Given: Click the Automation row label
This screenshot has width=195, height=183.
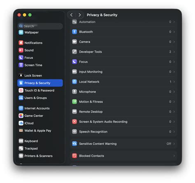Looking at the screenshot, I should (87, 22).
